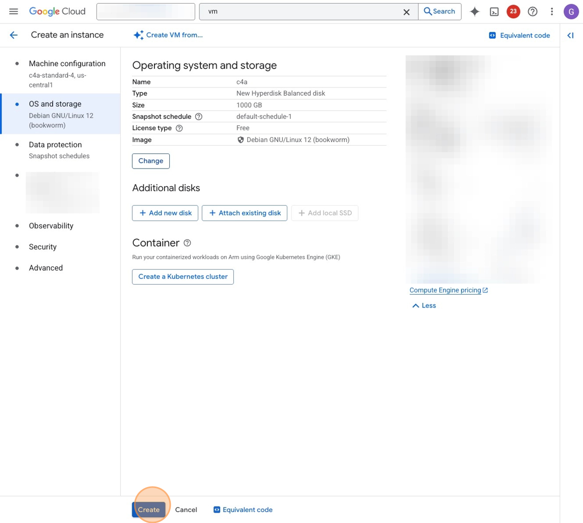This screenshot has width=583, height=523.
Task: Show help info for Container
Action: pyautogui.click(x=187, y=243)
